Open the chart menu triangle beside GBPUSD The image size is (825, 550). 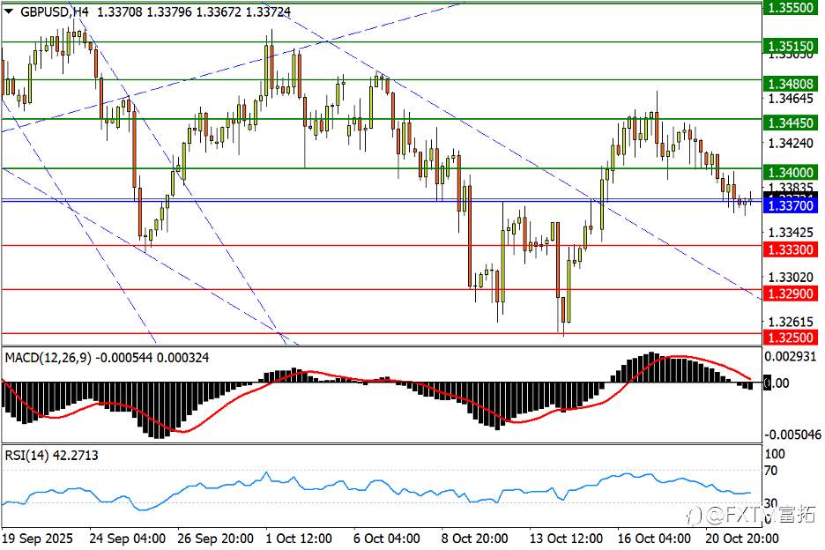click(x=9, y=11)
